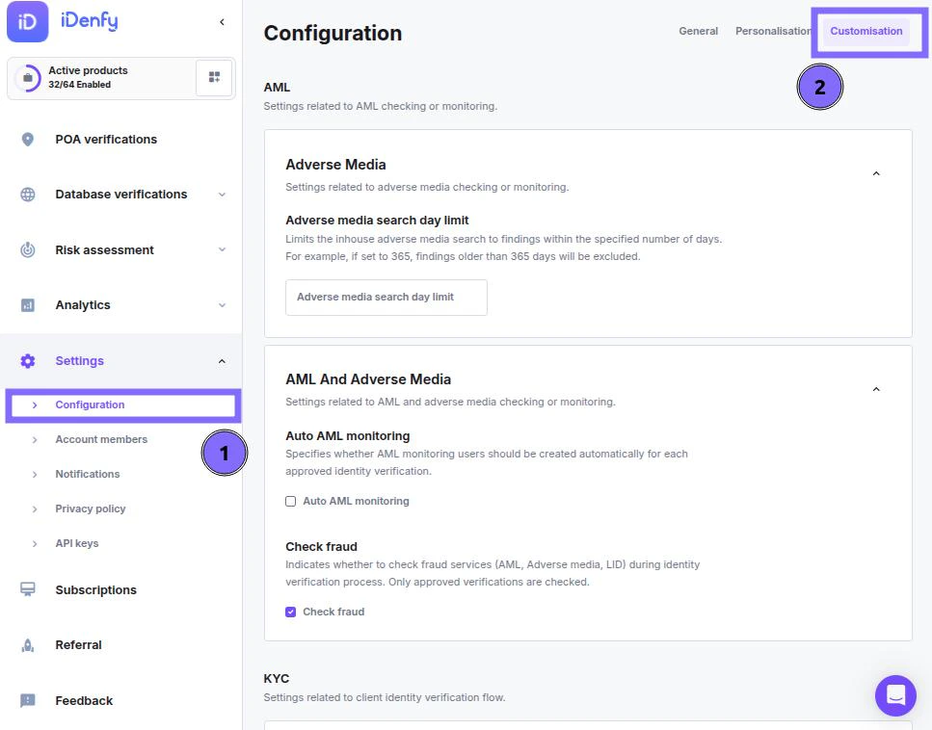Click the Database verifications globe icon
This screenshot has height=730, width=932.
coord(27,195)
